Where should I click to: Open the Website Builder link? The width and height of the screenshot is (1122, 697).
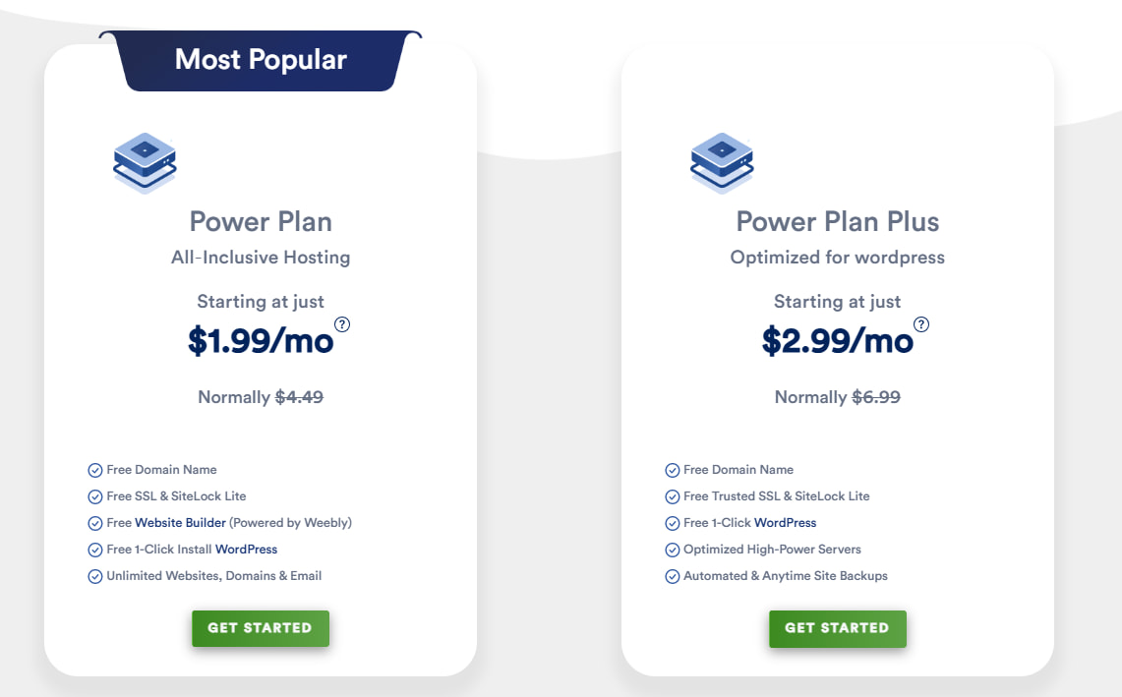[x=181, y=523]
